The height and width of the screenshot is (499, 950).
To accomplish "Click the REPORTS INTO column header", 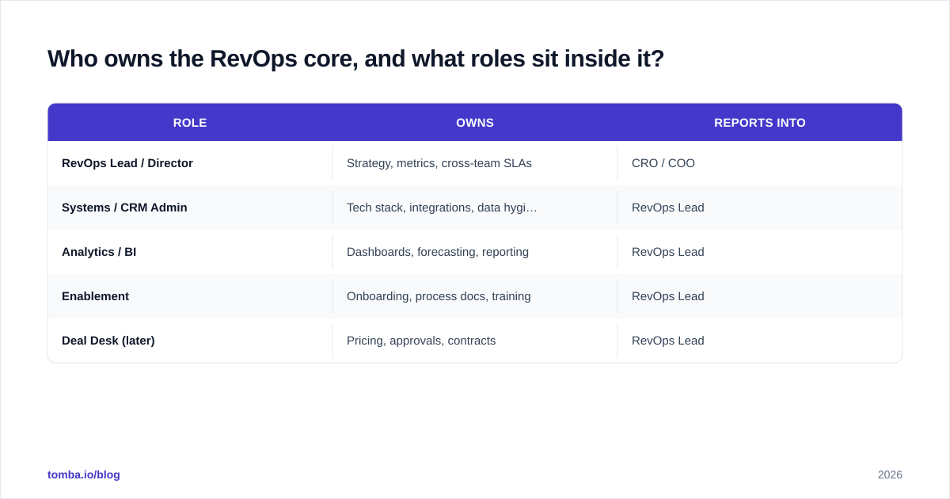I will [760, 123].
